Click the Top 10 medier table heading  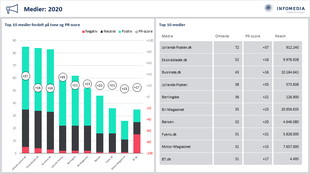172,25
